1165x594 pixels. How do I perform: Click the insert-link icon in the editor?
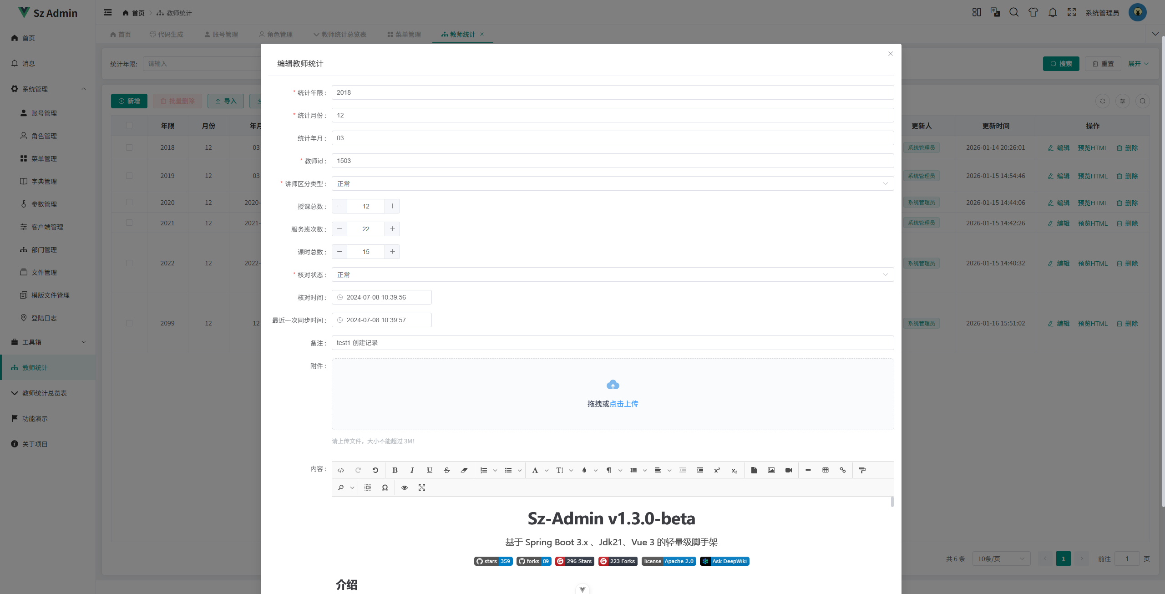click(x=842, y=470)
